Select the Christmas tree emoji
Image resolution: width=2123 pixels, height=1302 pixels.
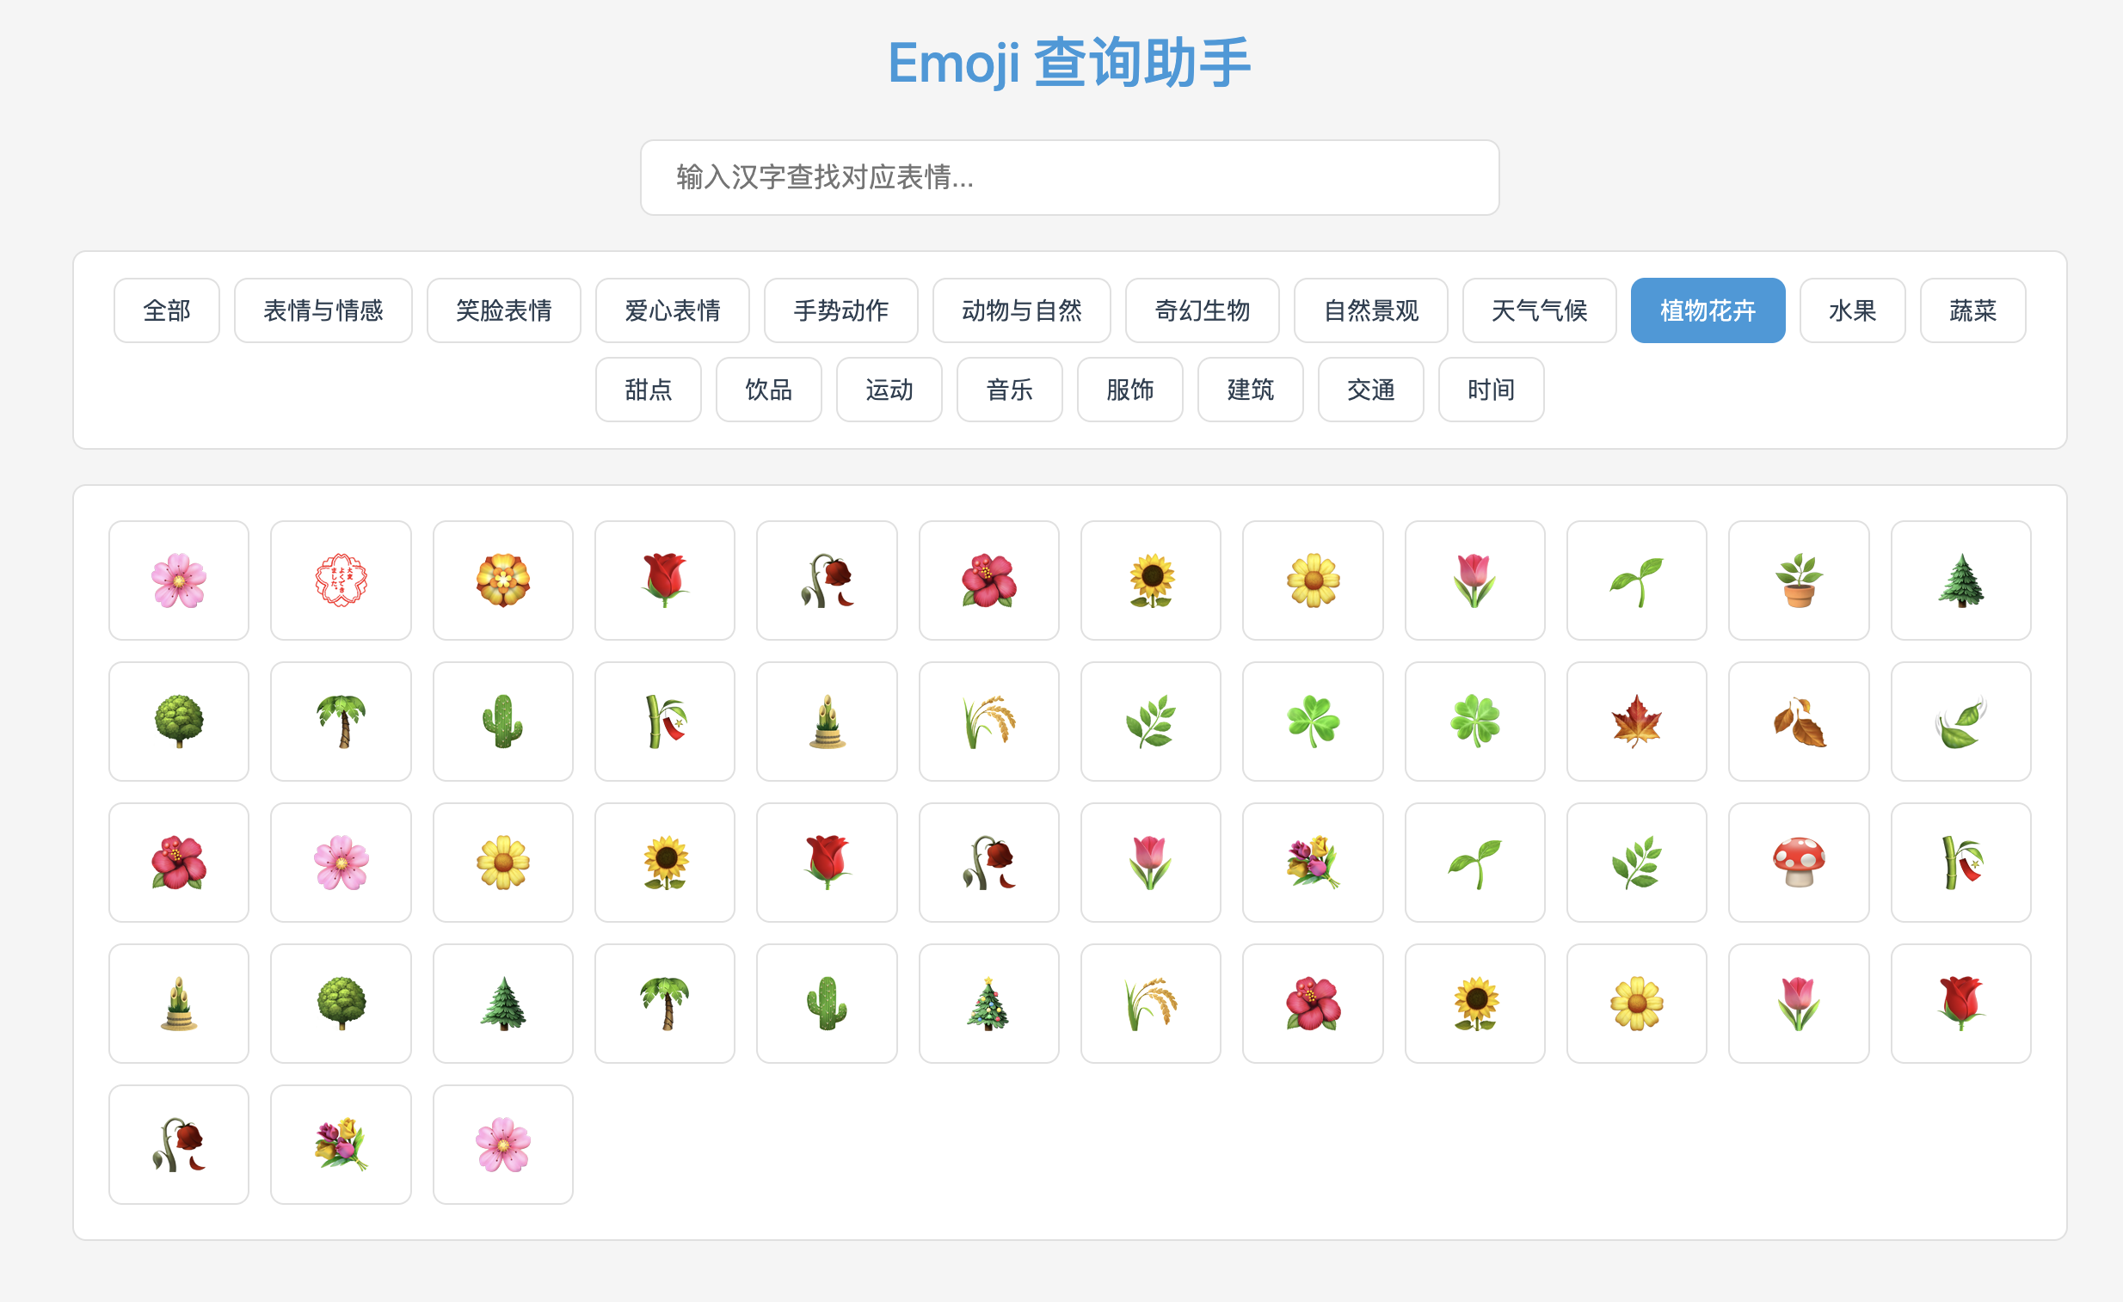[x=988, y=1004]
